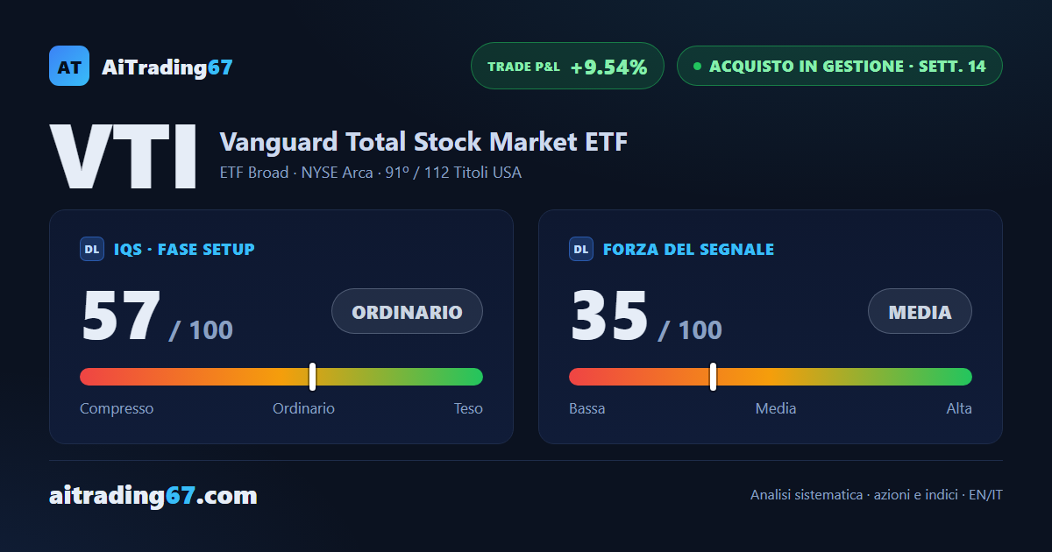Select the MEDIA rating pill
This screenshot has width=1052, height=552.
click(920, 311)
